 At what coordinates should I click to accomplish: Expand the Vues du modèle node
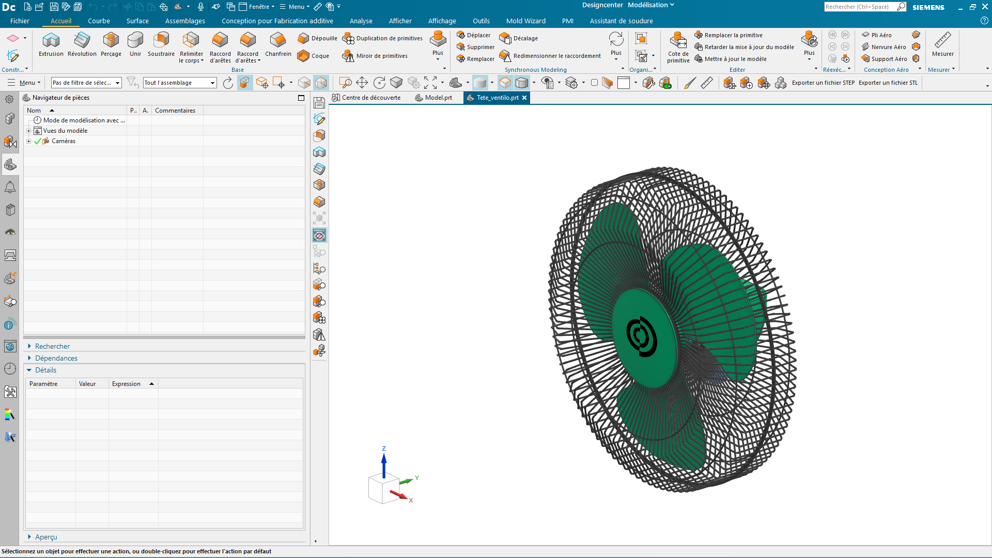29,131
